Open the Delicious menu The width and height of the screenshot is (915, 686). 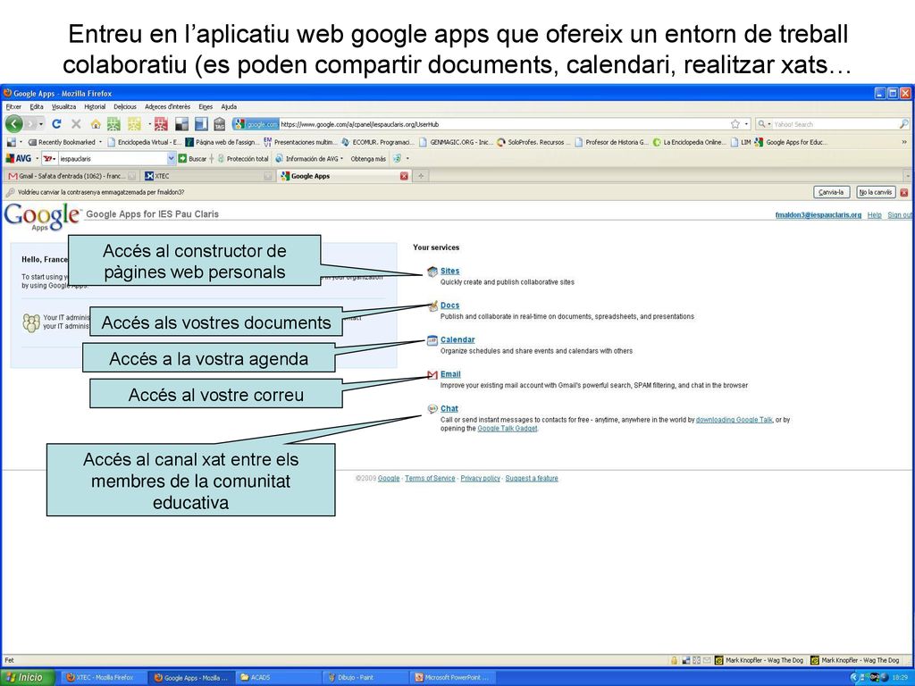[125, 107]
